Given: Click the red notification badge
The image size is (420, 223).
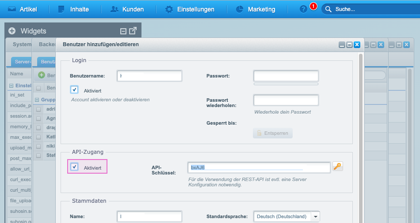Looking at the screenshot, I should [313, 6].
